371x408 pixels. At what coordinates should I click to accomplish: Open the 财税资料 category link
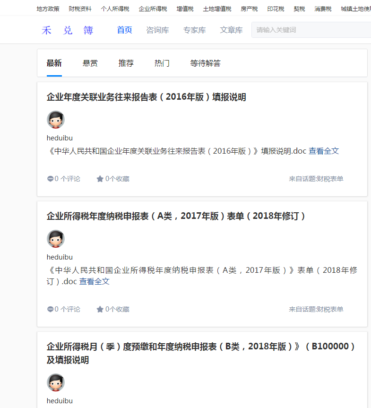[80, 9]
